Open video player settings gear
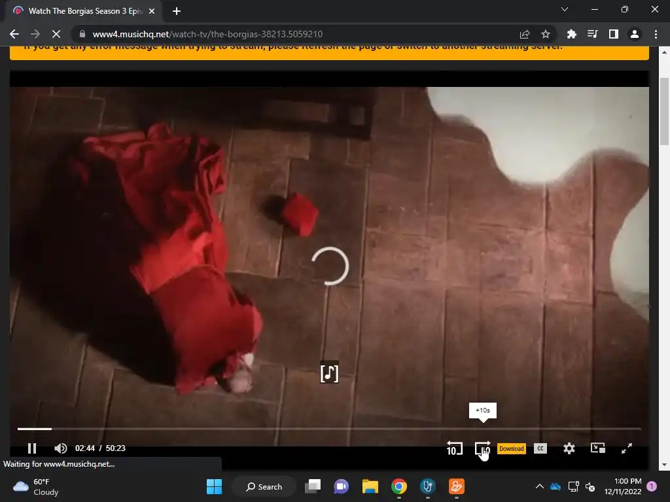This screenshot has width=670, height=502. [569, 448]
